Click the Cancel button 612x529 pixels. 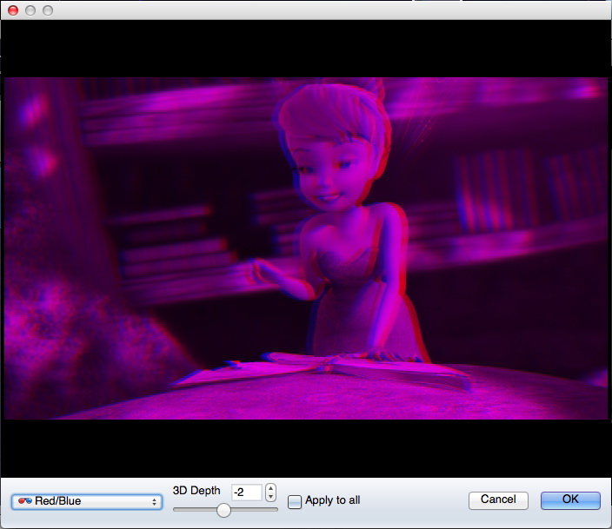coord(498,500)
